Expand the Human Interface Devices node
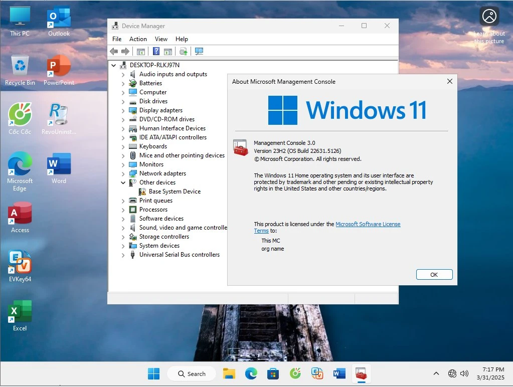 point(123,128)
